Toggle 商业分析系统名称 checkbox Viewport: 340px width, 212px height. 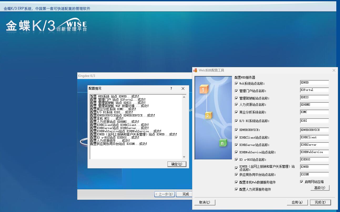pyautogui.click(x=236, y=112)
